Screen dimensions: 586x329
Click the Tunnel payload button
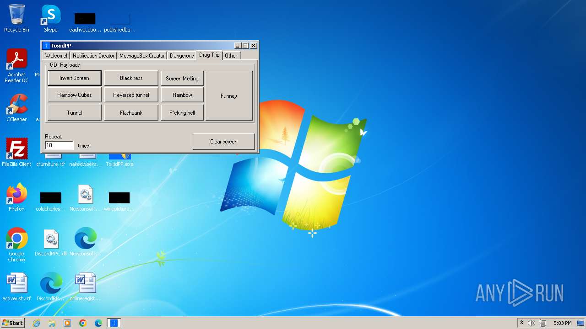point(74,113)
